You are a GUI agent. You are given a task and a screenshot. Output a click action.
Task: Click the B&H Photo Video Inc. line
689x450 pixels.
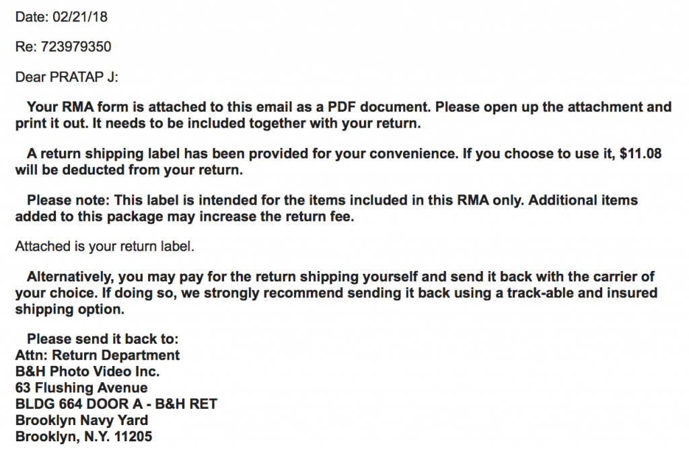pyautogui.click(x=87, y=371)
